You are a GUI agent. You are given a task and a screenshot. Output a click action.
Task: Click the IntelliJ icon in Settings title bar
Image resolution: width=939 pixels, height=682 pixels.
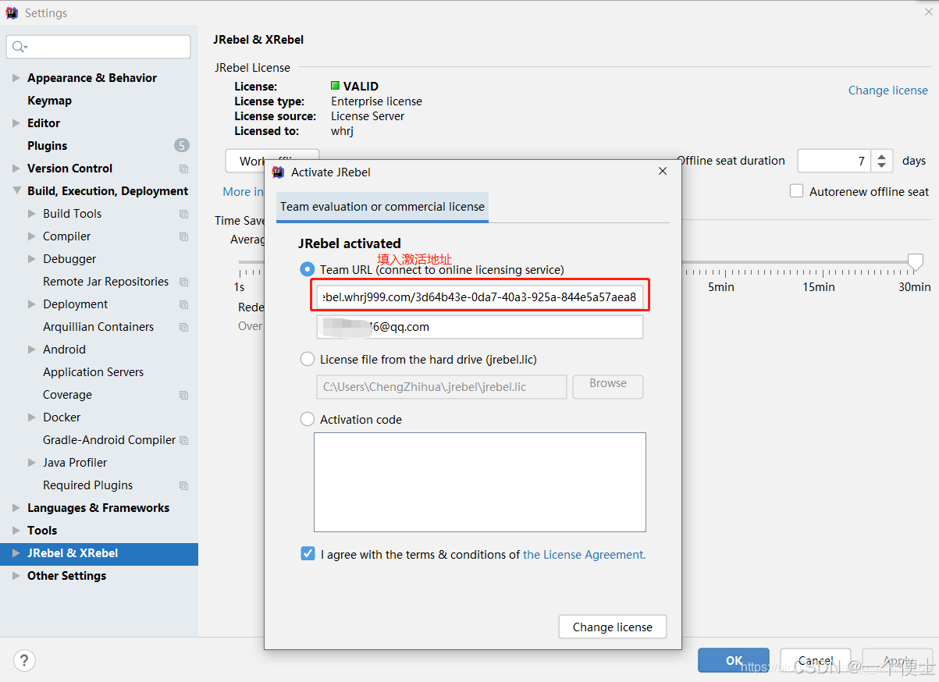12,12
